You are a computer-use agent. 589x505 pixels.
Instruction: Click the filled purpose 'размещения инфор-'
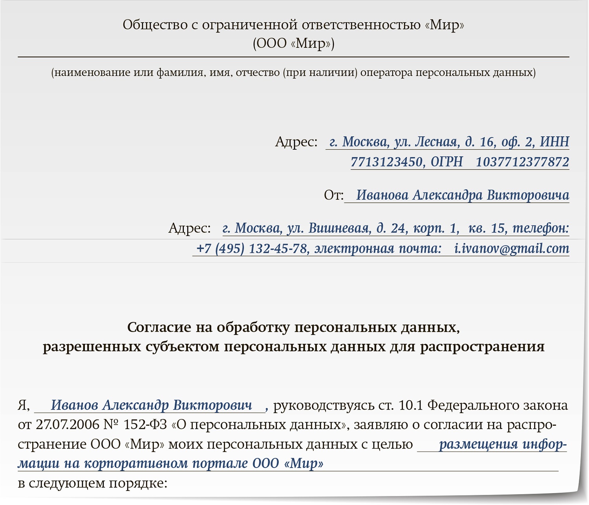click(503, 444)
